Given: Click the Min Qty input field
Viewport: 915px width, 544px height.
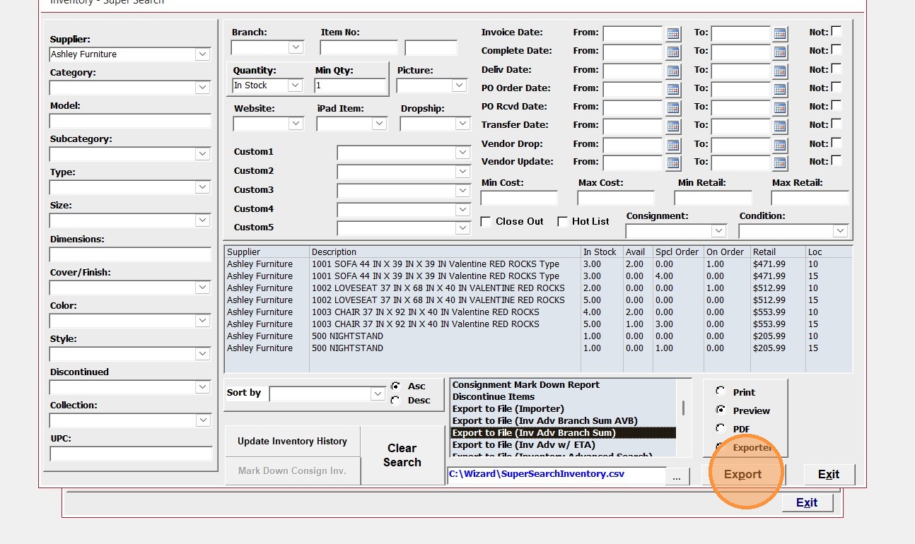Looking at the screenshot, I should pos(351,85).
